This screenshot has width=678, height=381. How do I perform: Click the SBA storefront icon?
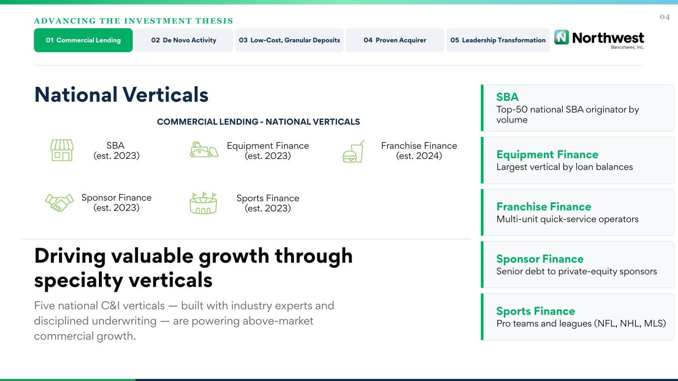[62, 150]
